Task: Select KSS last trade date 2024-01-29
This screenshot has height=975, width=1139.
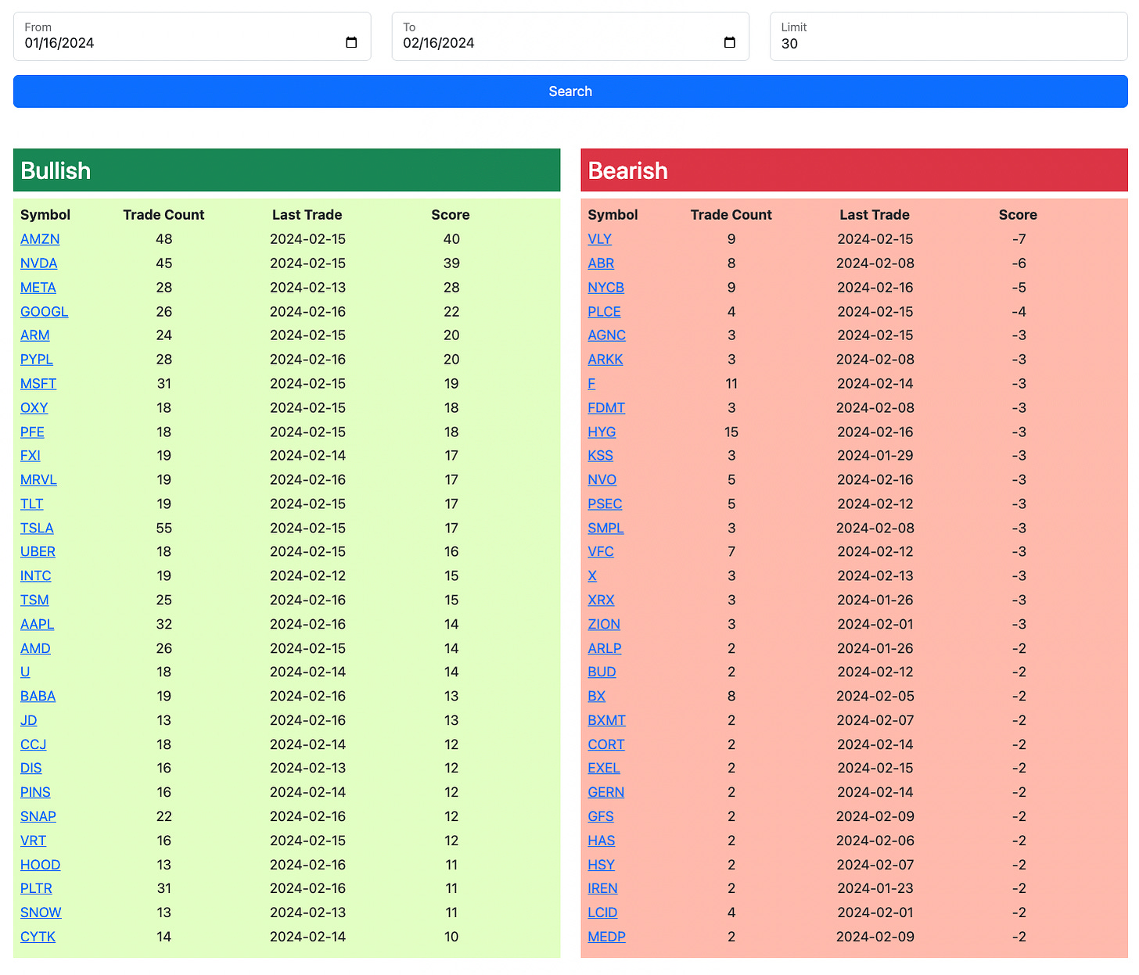Action: (875, 456)
